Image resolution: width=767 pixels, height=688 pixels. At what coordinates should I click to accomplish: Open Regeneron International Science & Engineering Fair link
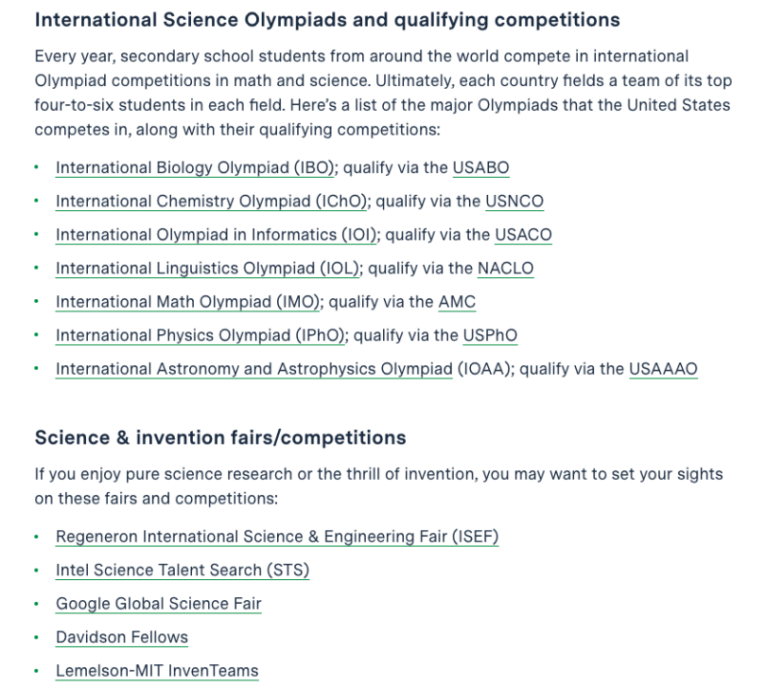tap(277, 537)
